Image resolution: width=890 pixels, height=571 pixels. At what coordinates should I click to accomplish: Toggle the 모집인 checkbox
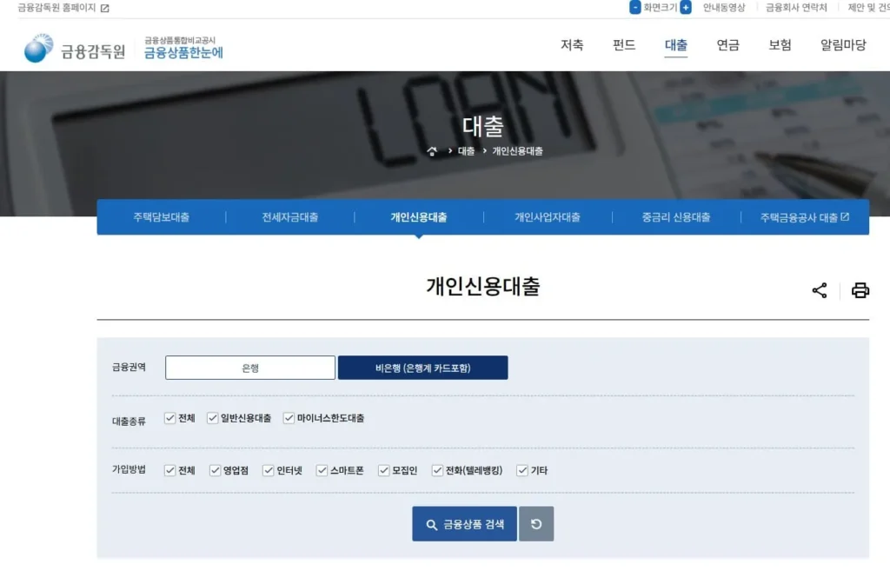pos(383,470)
